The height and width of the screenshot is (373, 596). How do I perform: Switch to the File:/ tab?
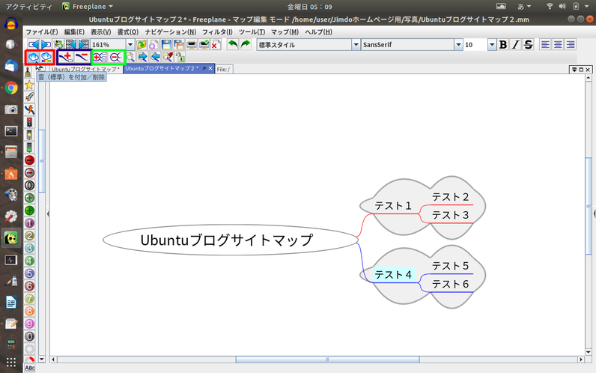click(x=223, y=69)
